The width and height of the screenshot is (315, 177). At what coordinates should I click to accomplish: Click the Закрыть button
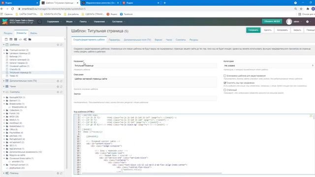[297, 30]
